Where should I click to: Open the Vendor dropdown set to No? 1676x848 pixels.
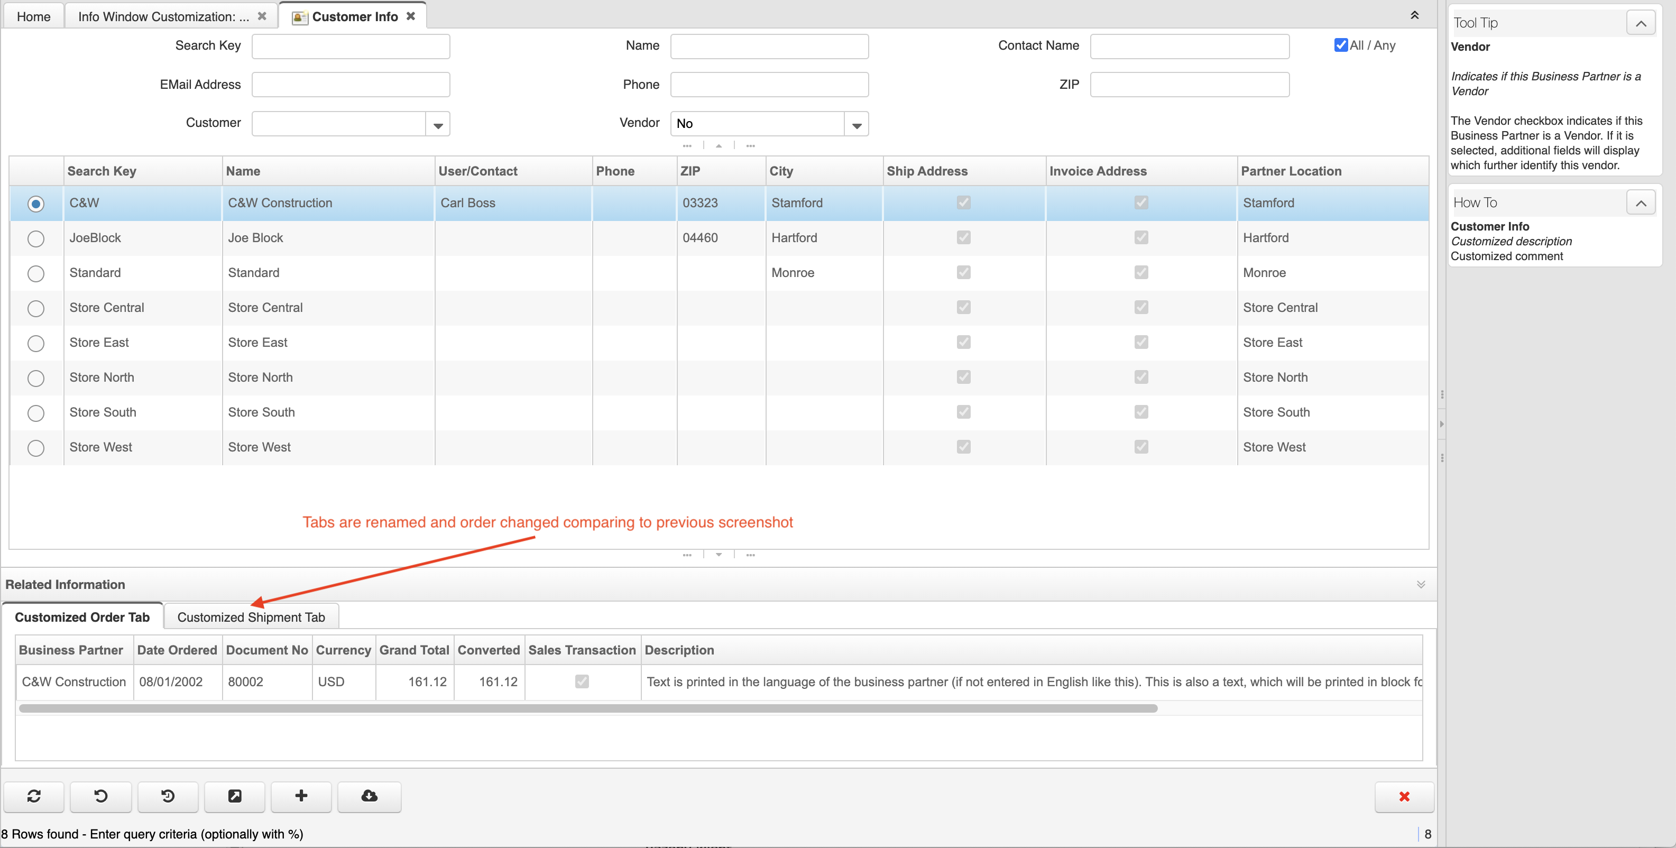[x=856, y=124]
